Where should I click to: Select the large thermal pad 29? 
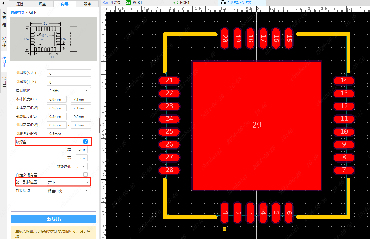(257, 125)
